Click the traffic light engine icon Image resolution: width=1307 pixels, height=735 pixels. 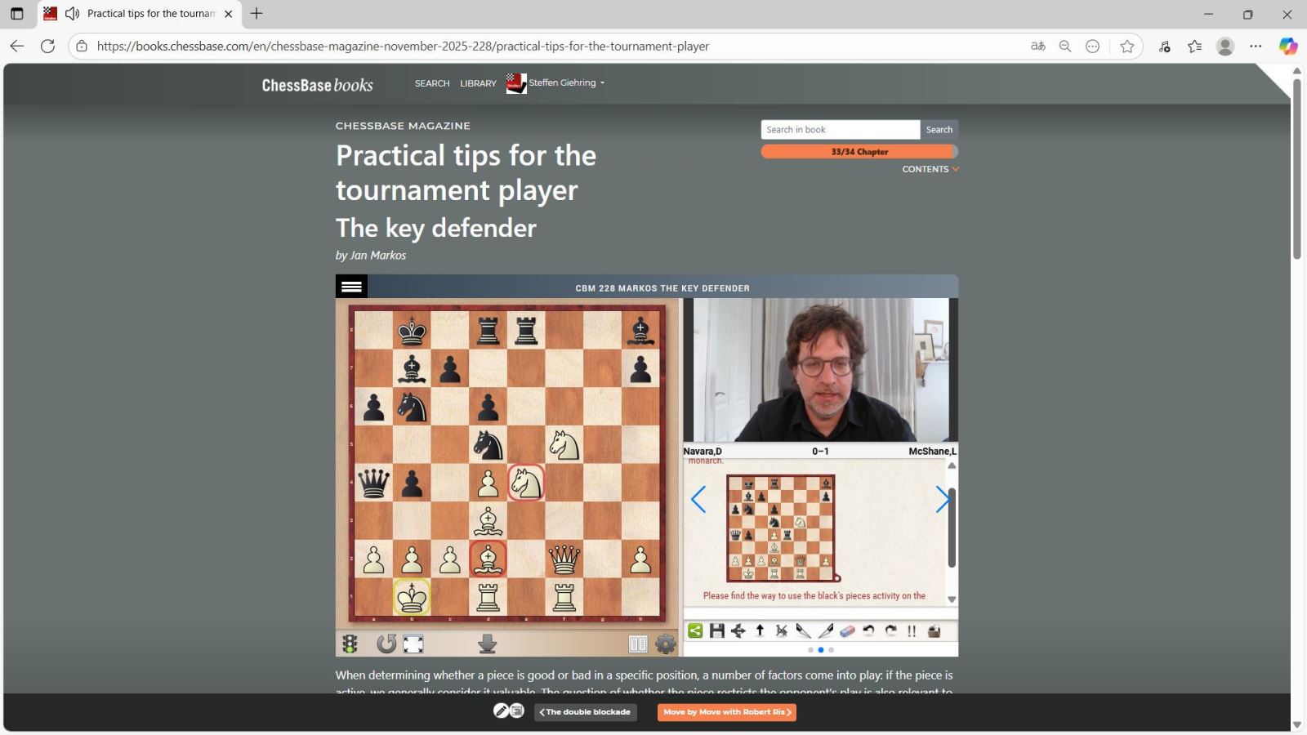point(350,644)
